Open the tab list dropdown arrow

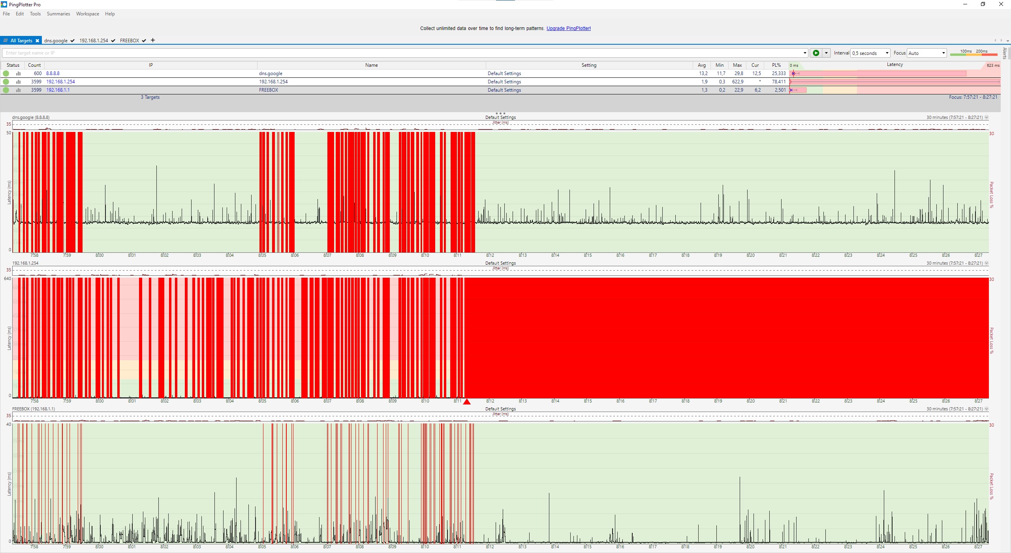click(1007, 41)
